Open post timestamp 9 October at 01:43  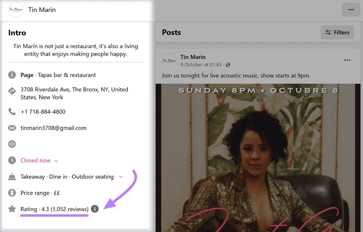[x=201, y=65]
